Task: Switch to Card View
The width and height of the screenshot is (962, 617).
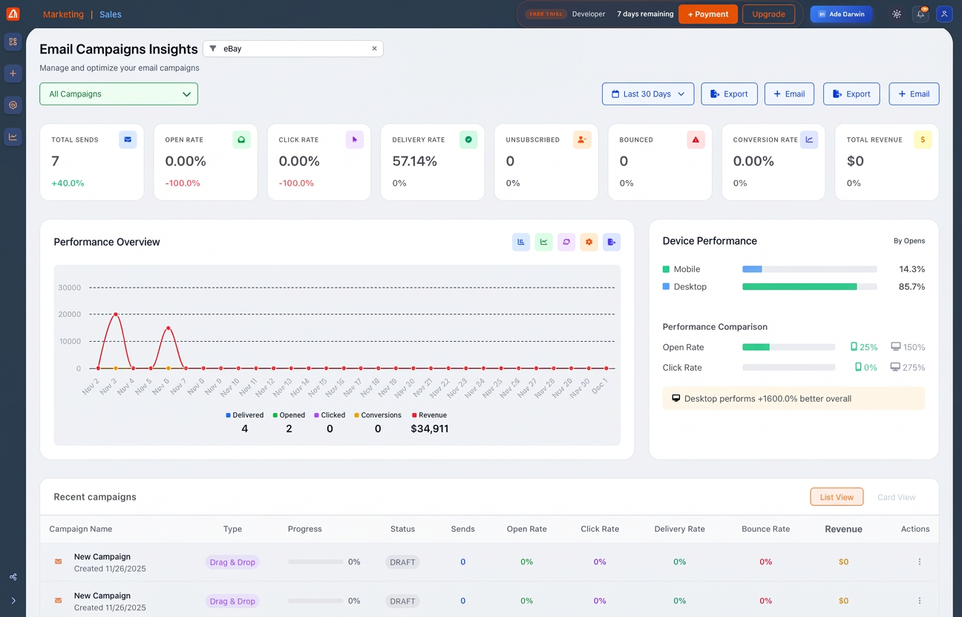Action: tap(896, 497)
